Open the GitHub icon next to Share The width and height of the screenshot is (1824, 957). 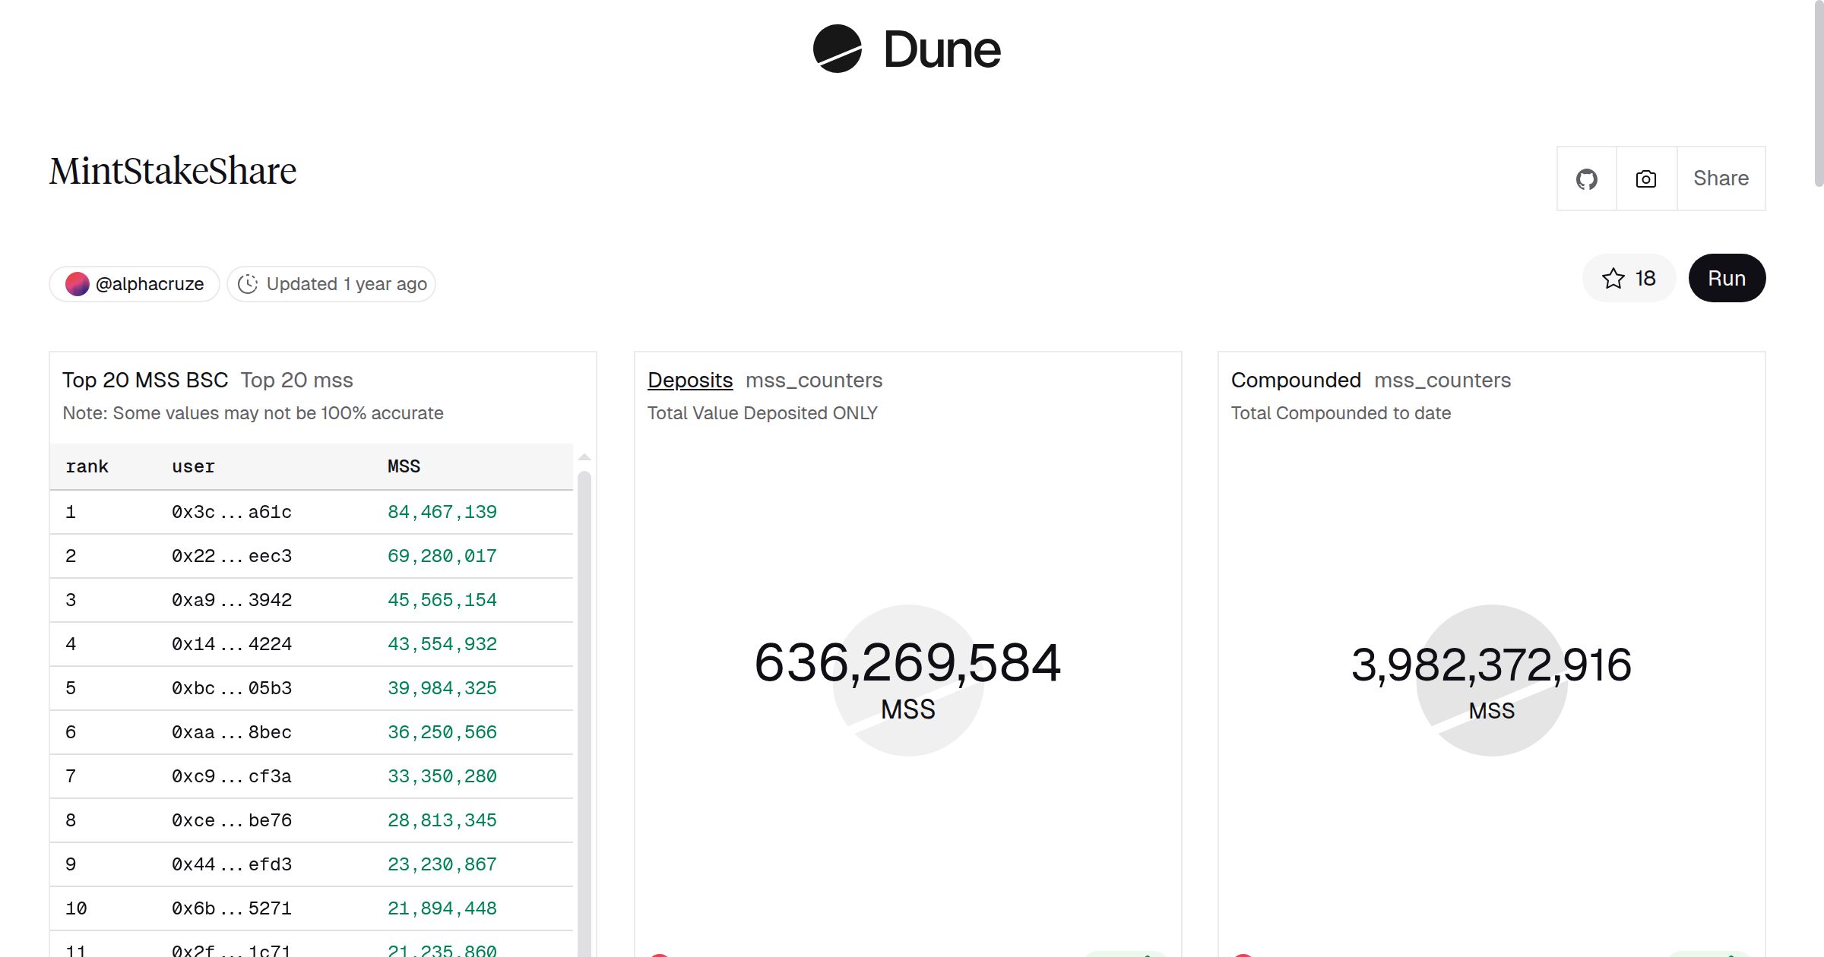tap(1587, 178)
